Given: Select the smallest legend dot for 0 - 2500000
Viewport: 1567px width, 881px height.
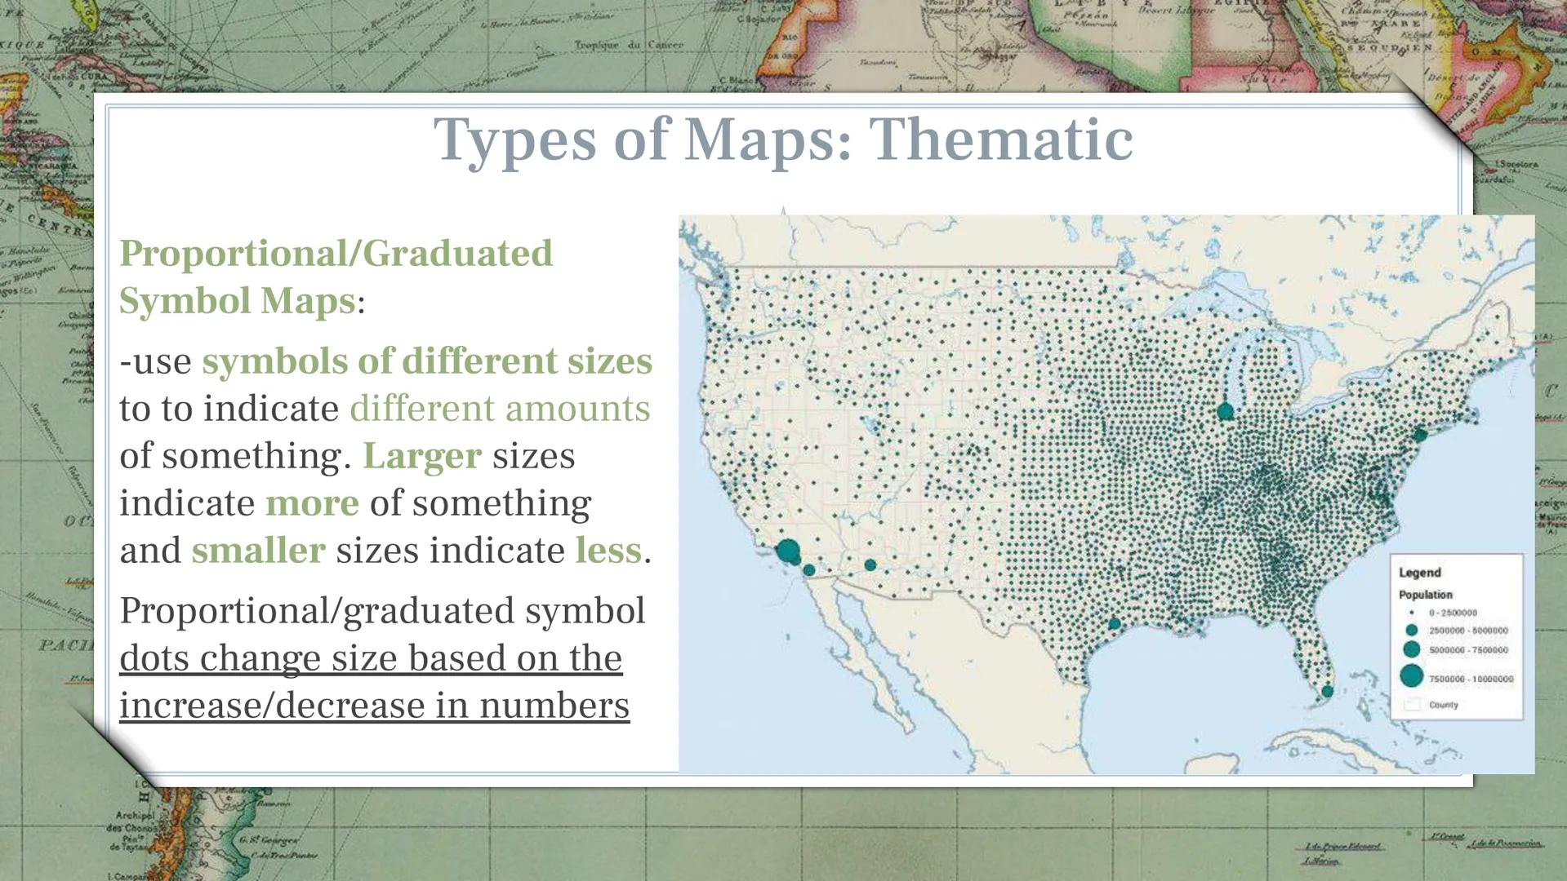Looking at the screenshot, I should pyautogui.click(x=1411, y=613).
